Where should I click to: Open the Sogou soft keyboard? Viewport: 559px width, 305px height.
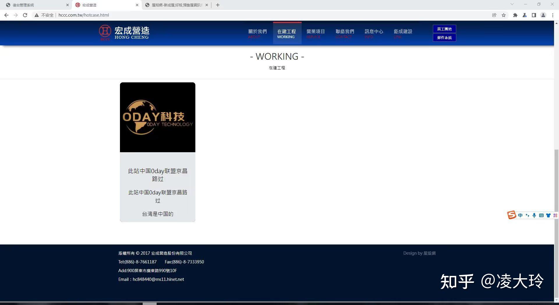[541, 215]
